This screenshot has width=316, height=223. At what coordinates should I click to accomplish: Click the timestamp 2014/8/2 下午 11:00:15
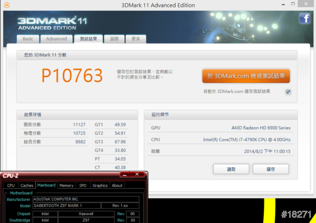[x=267, y=151]
